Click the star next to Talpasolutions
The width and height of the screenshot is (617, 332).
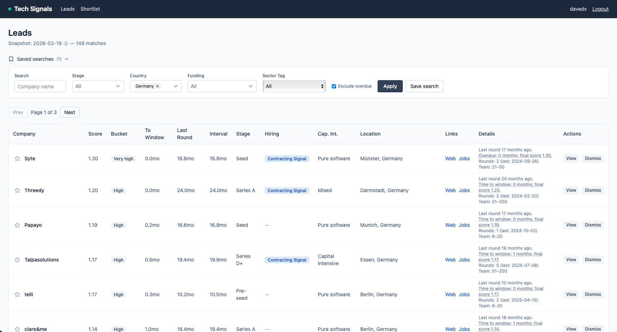tap(17, 260)
